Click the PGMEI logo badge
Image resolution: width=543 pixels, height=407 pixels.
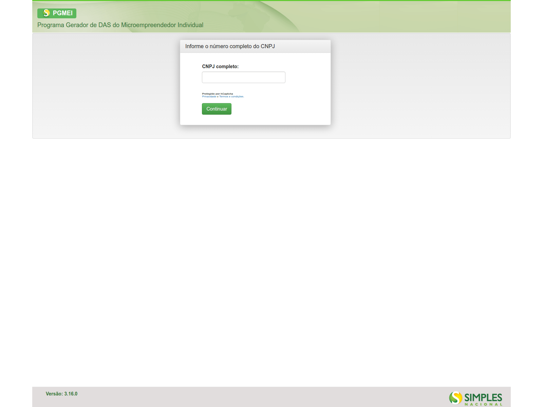coord(57,13)
